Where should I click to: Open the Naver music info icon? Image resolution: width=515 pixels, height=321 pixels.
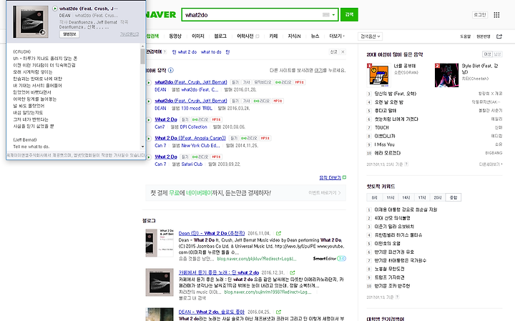171,70
